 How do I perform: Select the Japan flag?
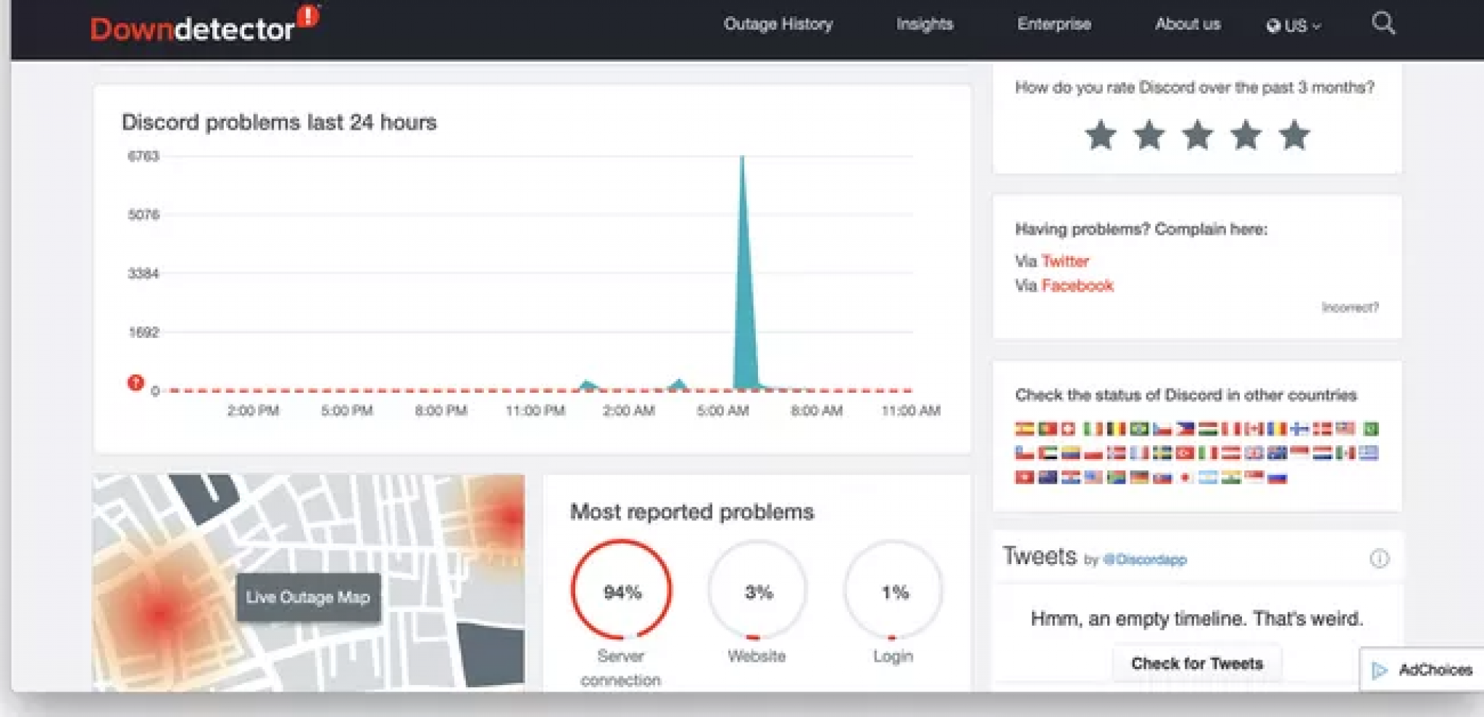(1185, 477)
